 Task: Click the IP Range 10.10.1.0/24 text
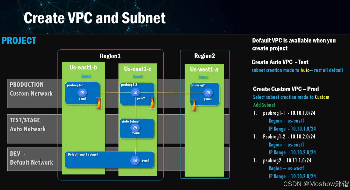[x=292, y=129]
